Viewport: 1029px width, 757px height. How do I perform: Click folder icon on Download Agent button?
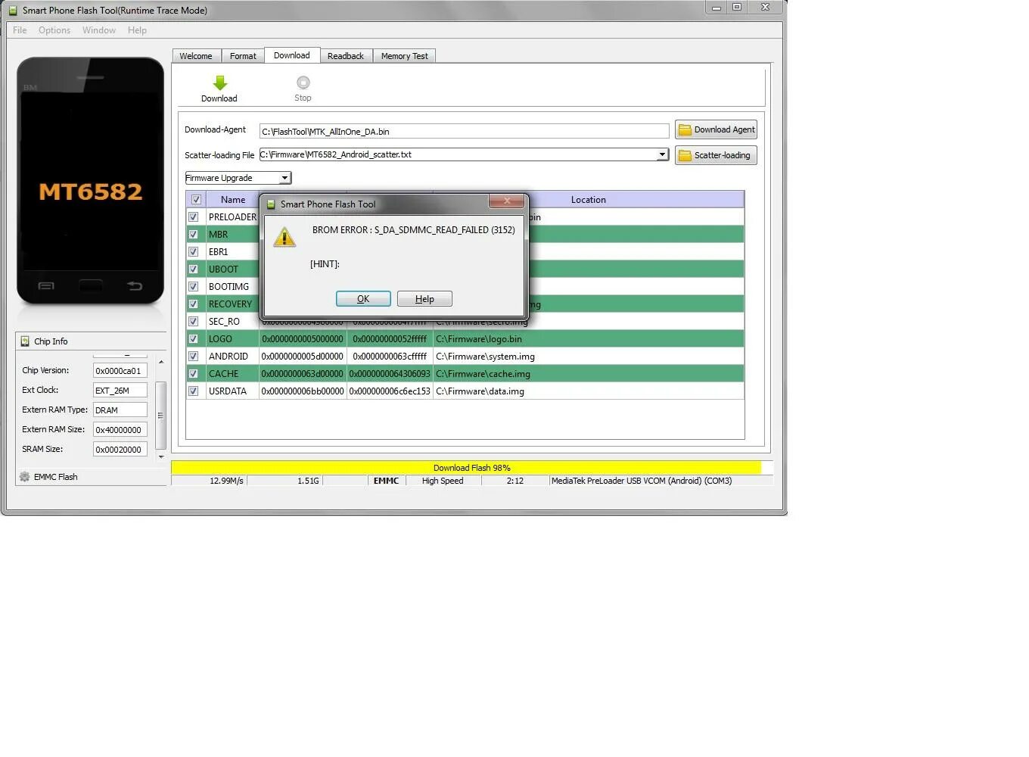point(685,129)
